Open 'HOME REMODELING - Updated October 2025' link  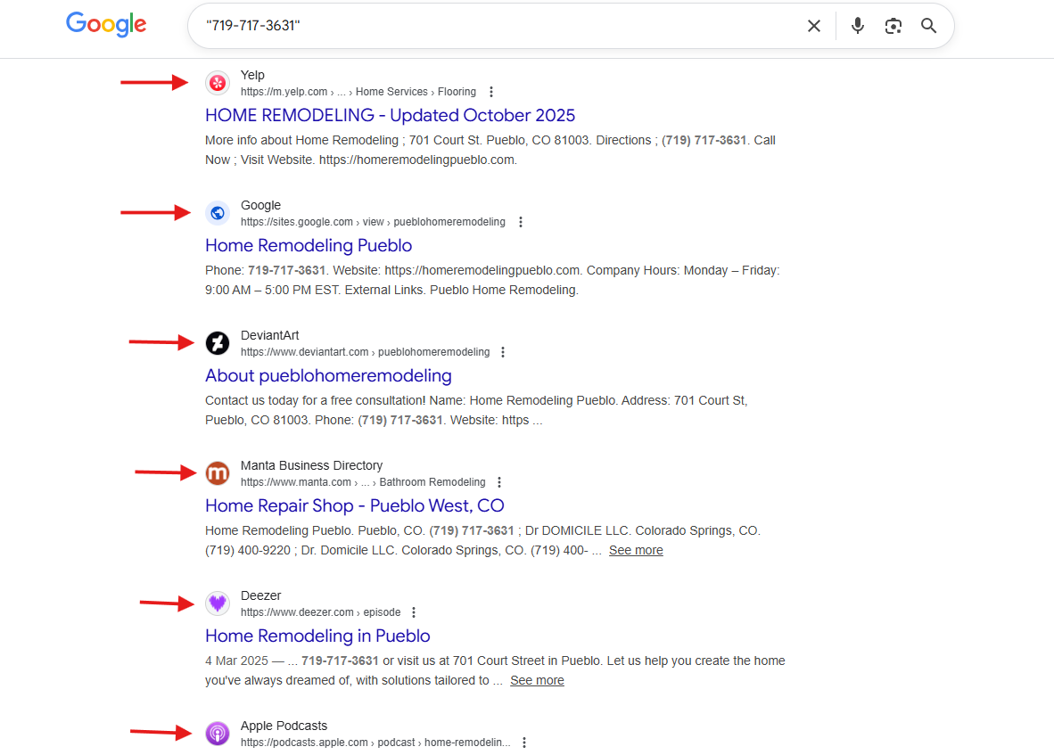pyautogui.click(x=390, y=115)
